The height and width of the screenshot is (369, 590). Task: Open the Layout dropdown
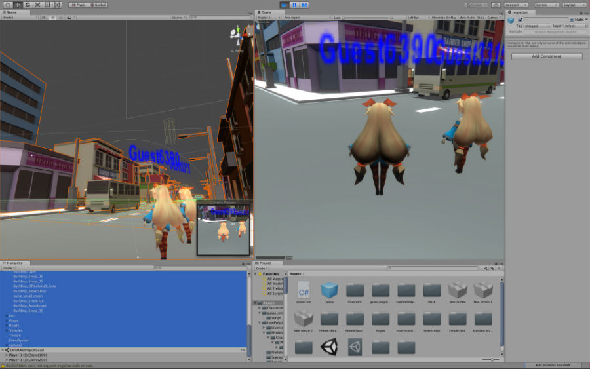pos(574,5)
